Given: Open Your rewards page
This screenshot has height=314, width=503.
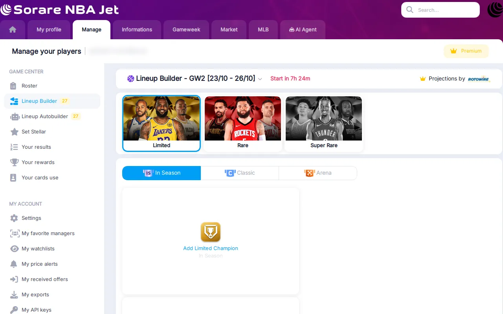Looking at the screenshot, I should 52,162.
